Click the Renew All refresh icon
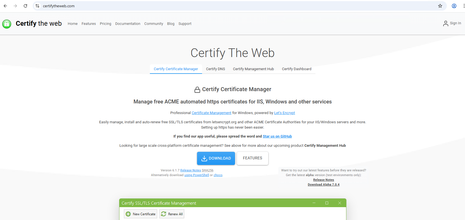465x220 pixels. point(164,214)
